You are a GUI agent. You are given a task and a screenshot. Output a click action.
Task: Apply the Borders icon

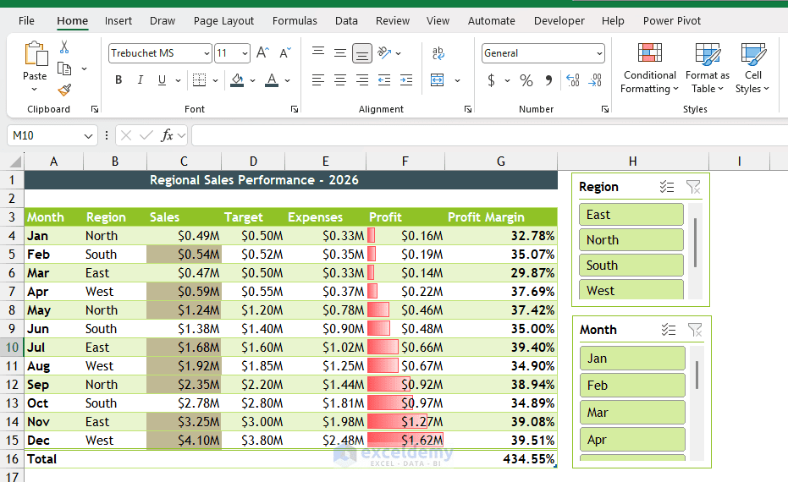click(x=200, y=79)
